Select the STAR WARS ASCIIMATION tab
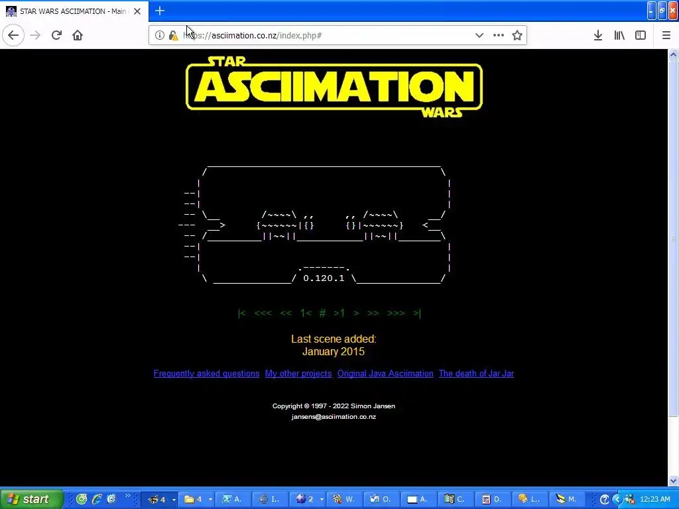The image size is (679, 509). point(74,11)
